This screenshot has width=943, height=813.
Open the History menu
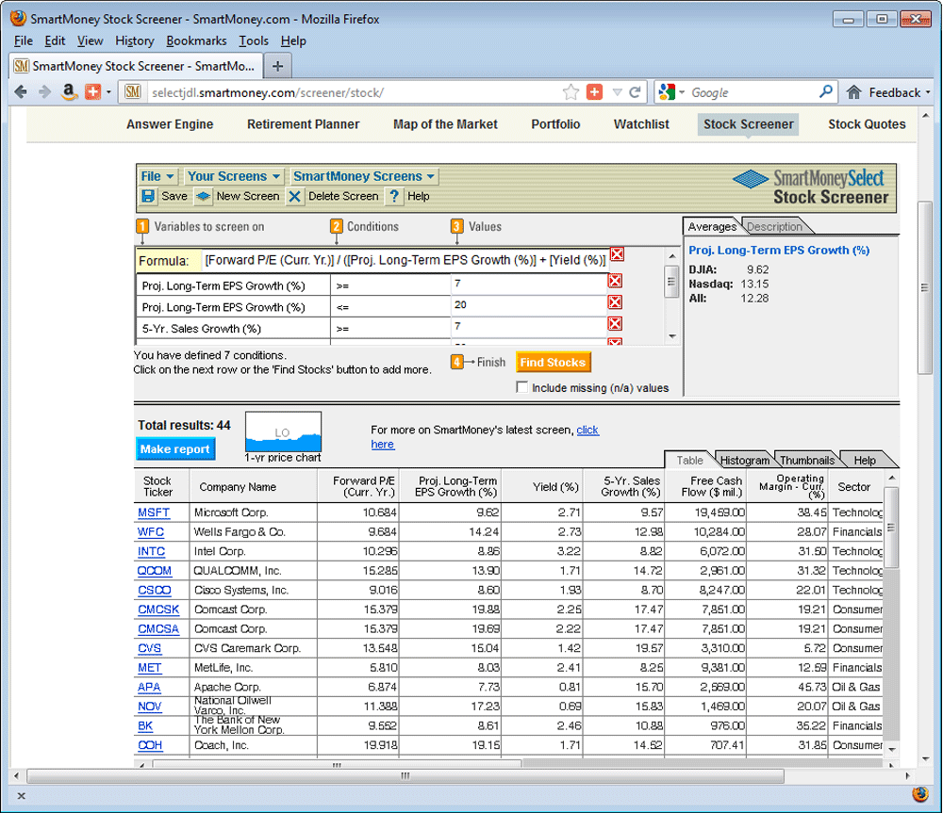[x=135, y=41]
